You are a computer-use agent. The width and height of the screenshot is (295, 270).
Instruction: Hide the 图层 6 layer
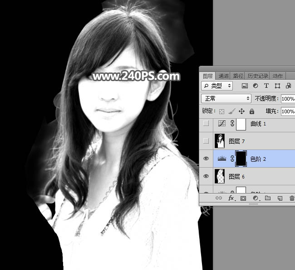(206, 176)
